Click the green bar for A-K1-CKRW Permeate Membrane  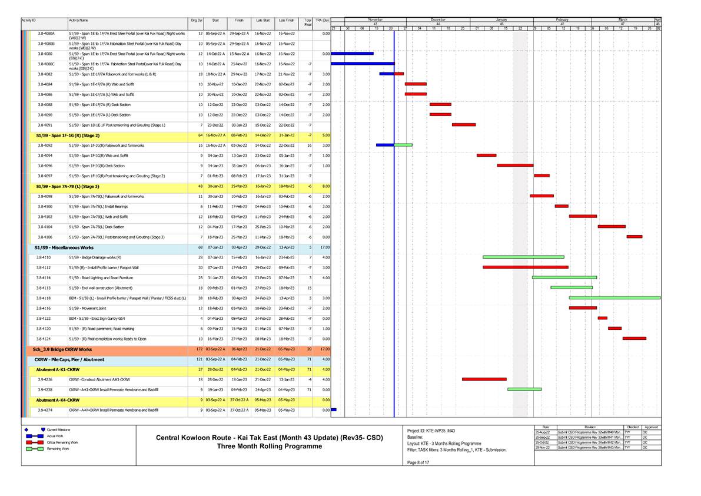pyautogui.click(x=525, y=389)
